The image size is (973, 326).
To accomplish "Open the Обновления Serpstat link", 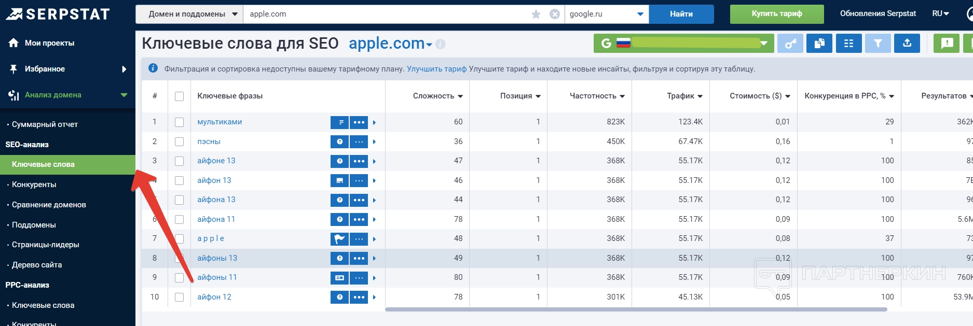I will (x=878, y=14).
